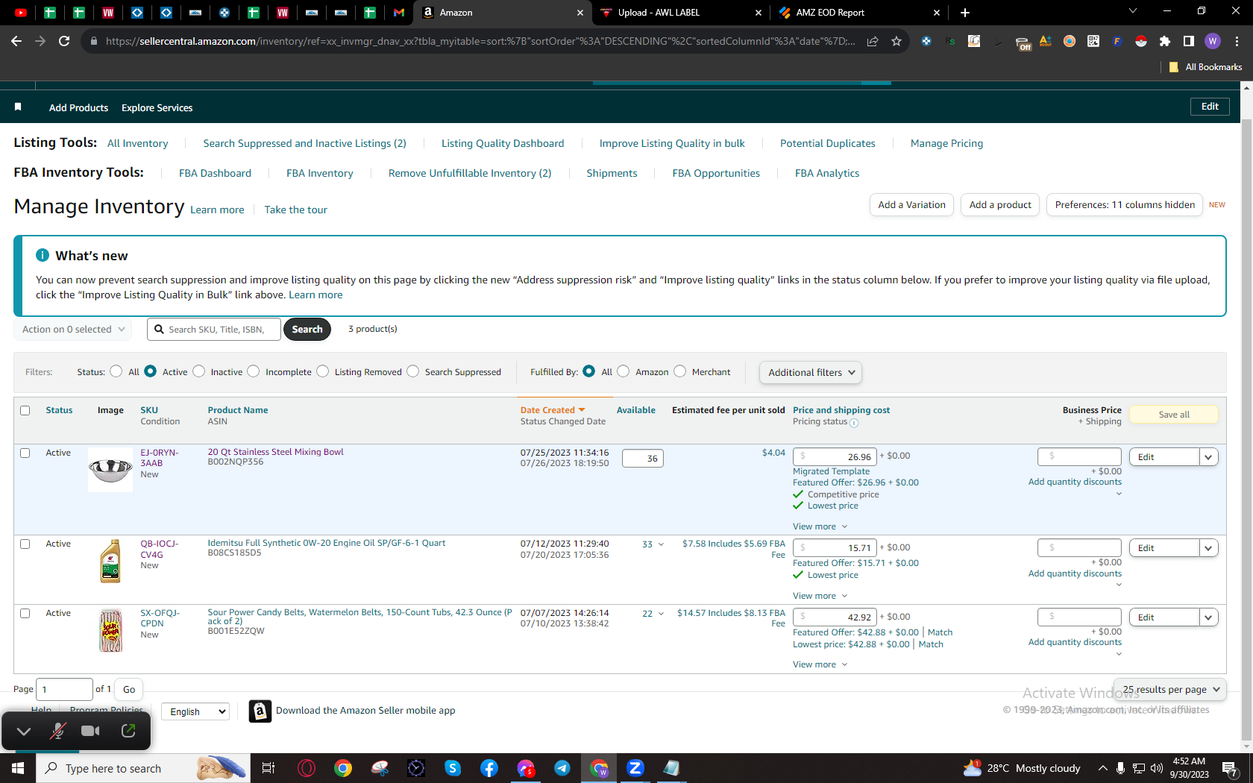Viewport: 1253px width, 783px height.
Task: Click the Add a Variation button
Action: [x=911, y=205]
